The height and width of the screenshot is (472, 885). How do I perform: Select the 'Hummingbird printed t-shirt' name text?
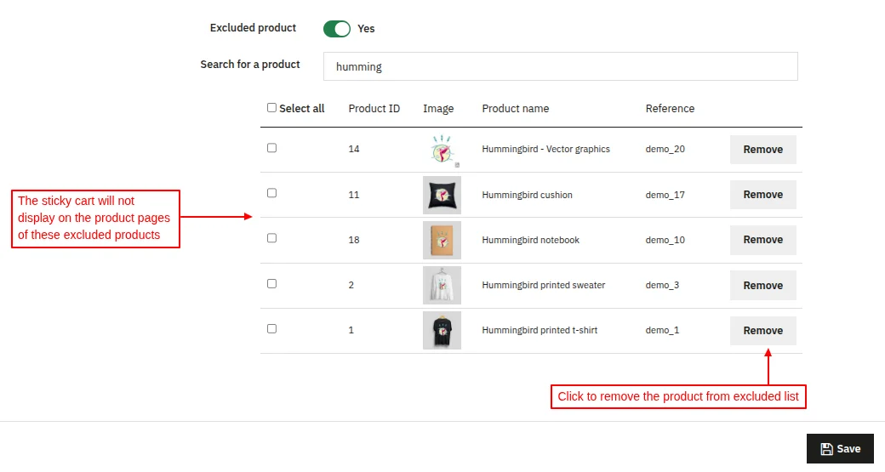540,331
